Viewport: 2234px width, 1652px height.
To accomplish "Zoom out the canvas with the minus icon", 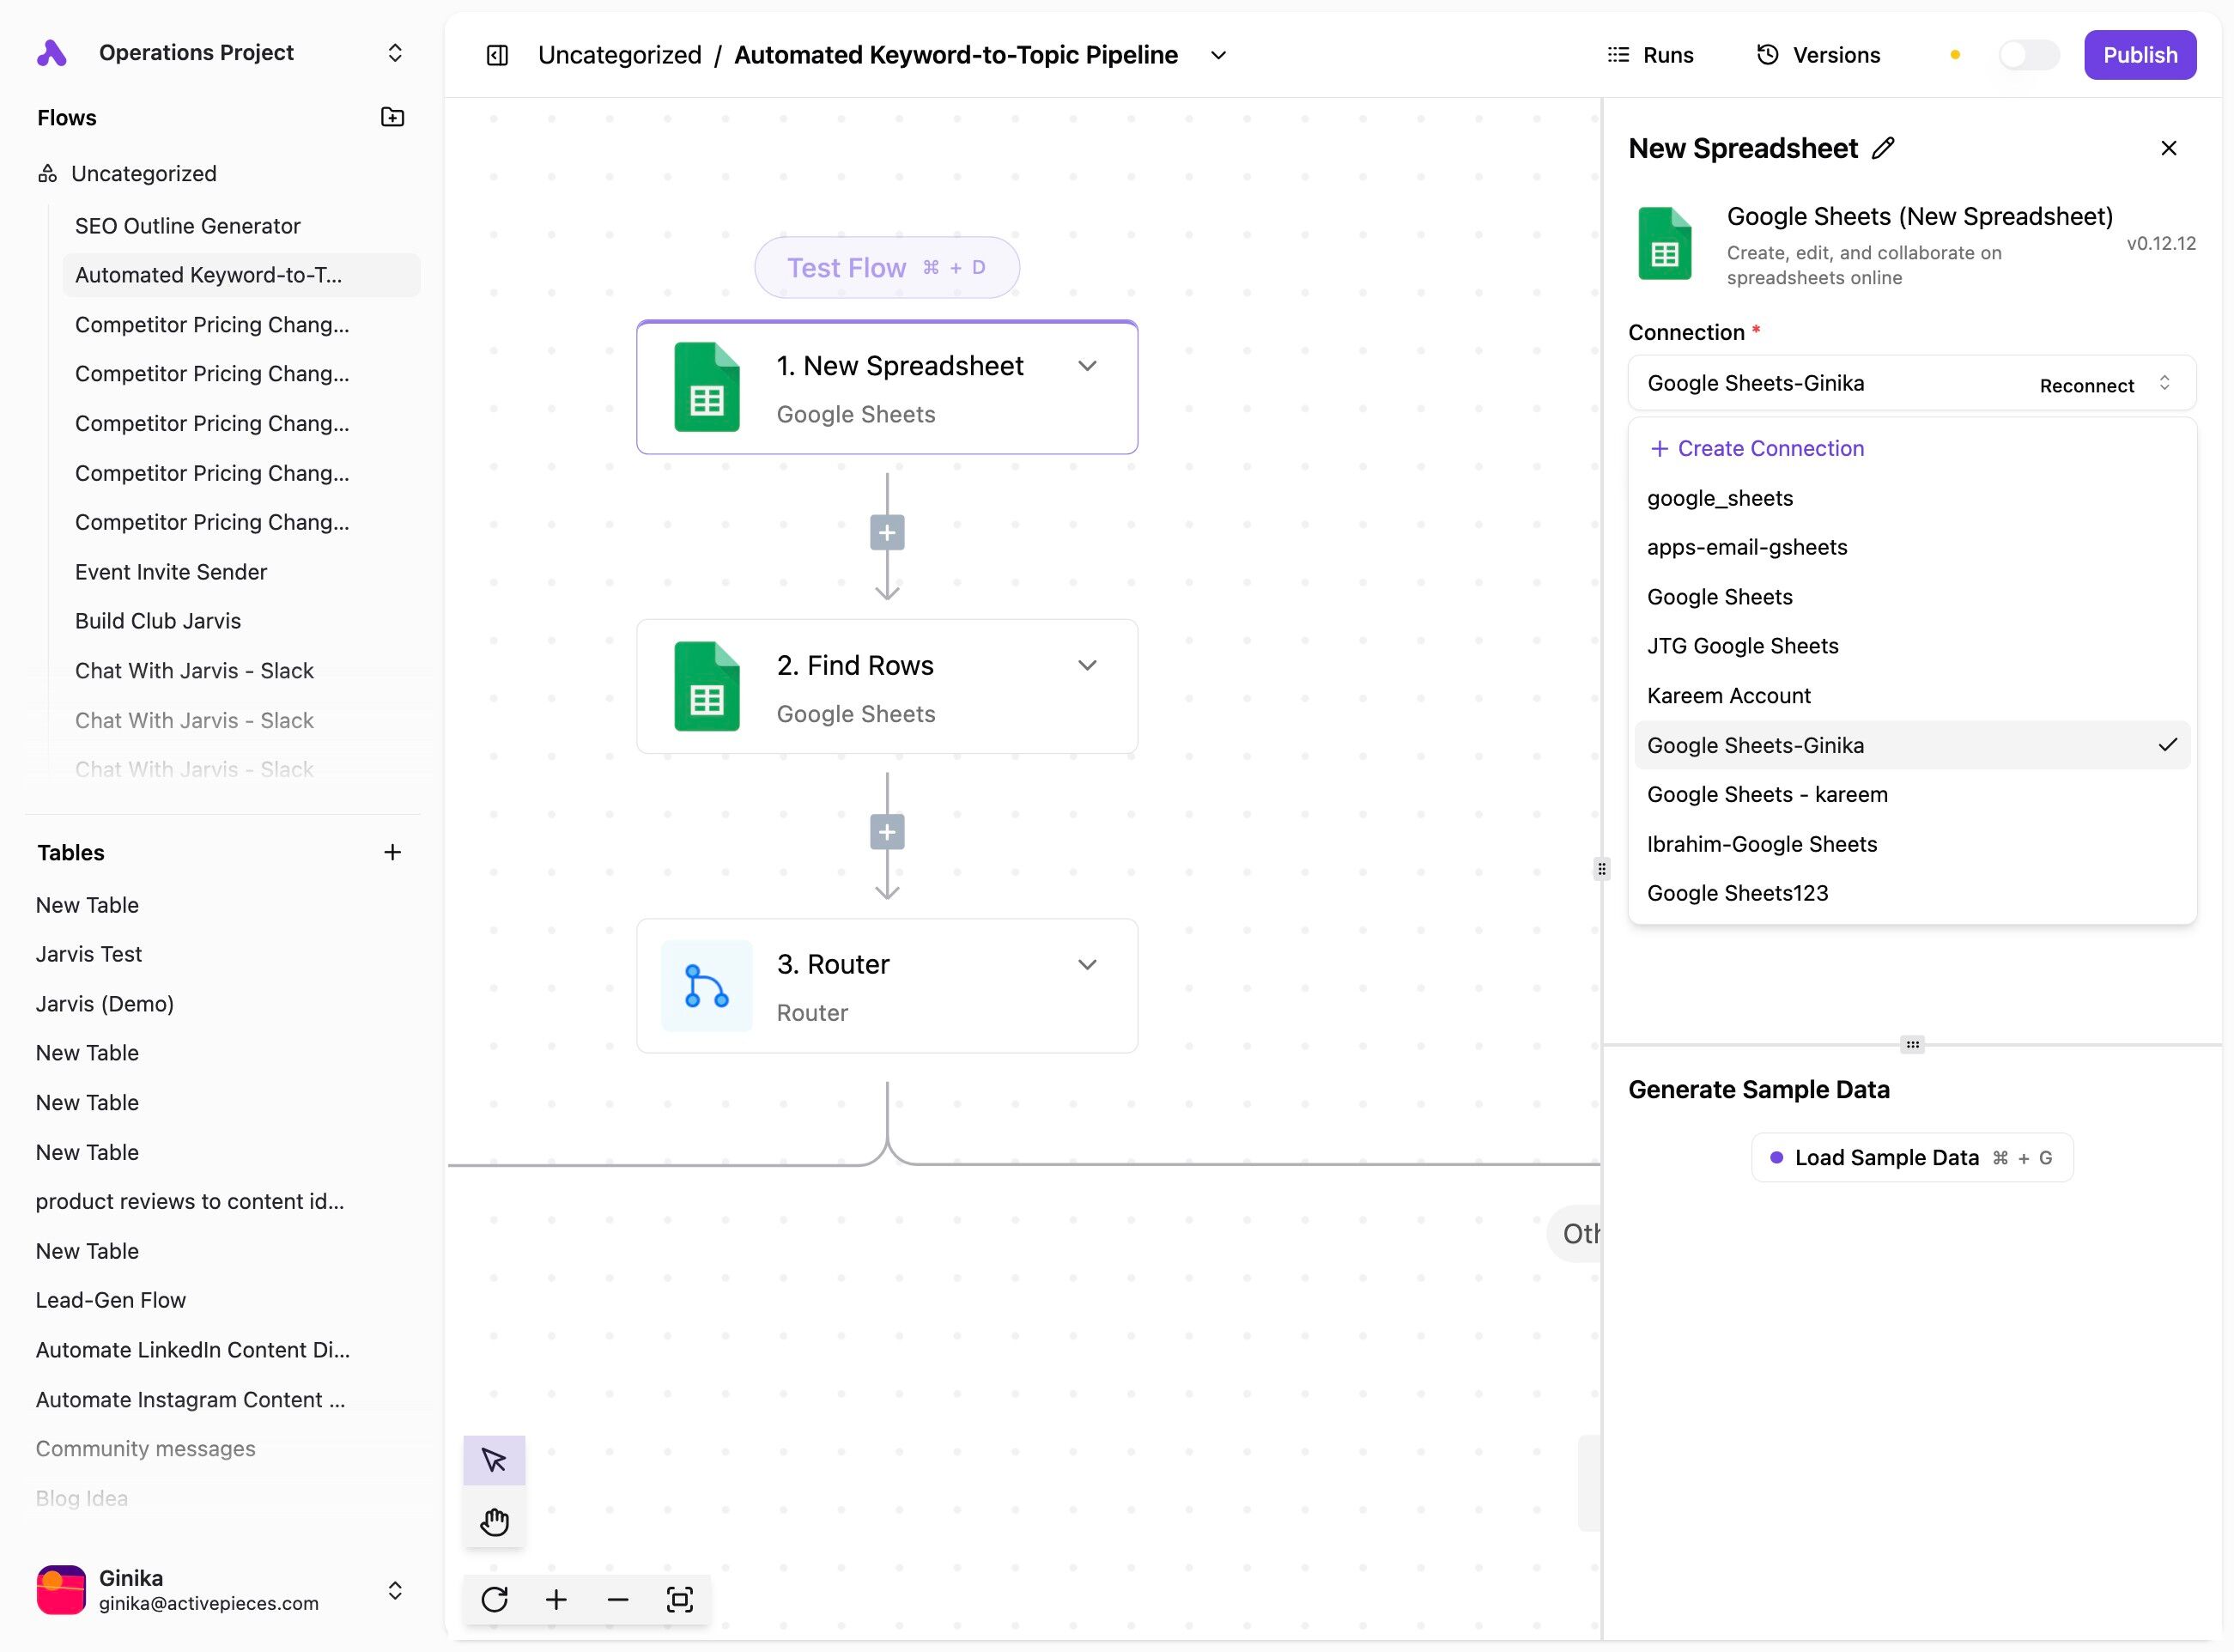I will pyautogui.click(x=618, y=1599).
